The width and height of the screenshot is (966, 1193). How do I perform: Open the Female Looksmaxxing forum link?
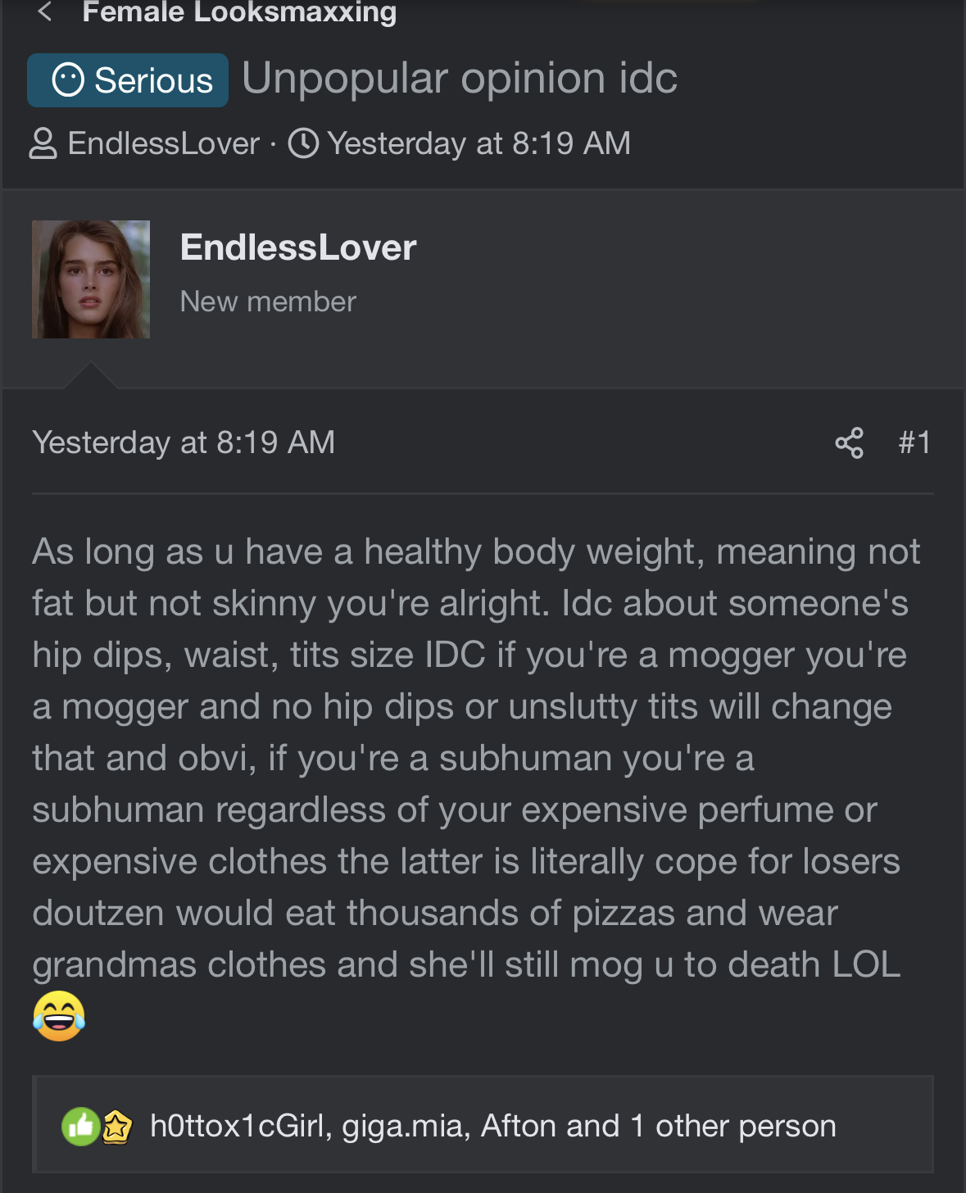tap(239, 11)
